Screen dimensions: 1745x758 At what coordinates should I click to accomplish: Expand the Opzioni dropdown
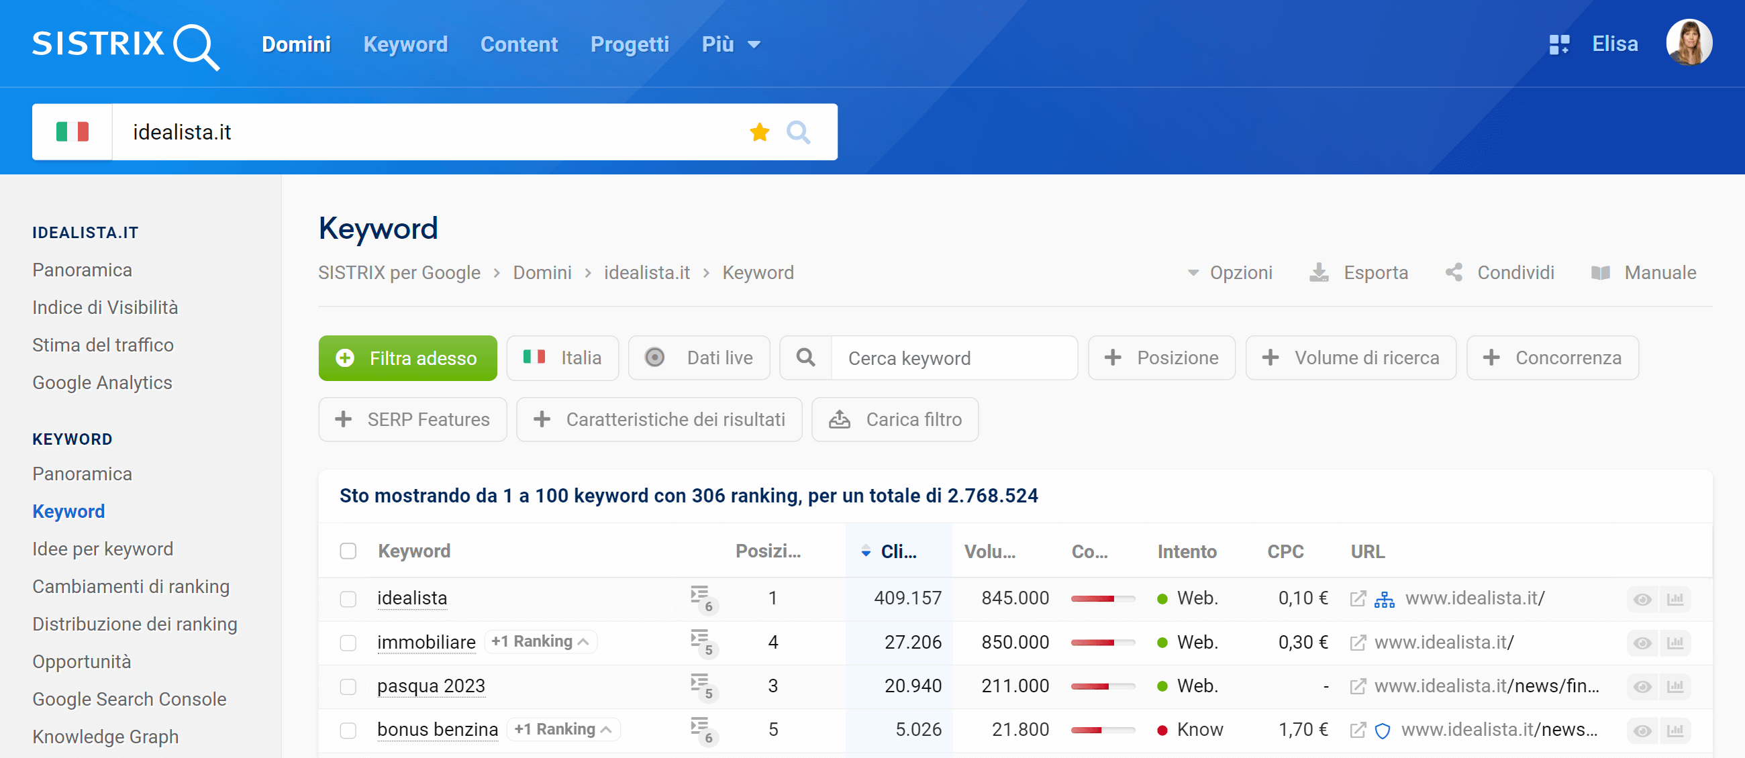(1230, 273)
